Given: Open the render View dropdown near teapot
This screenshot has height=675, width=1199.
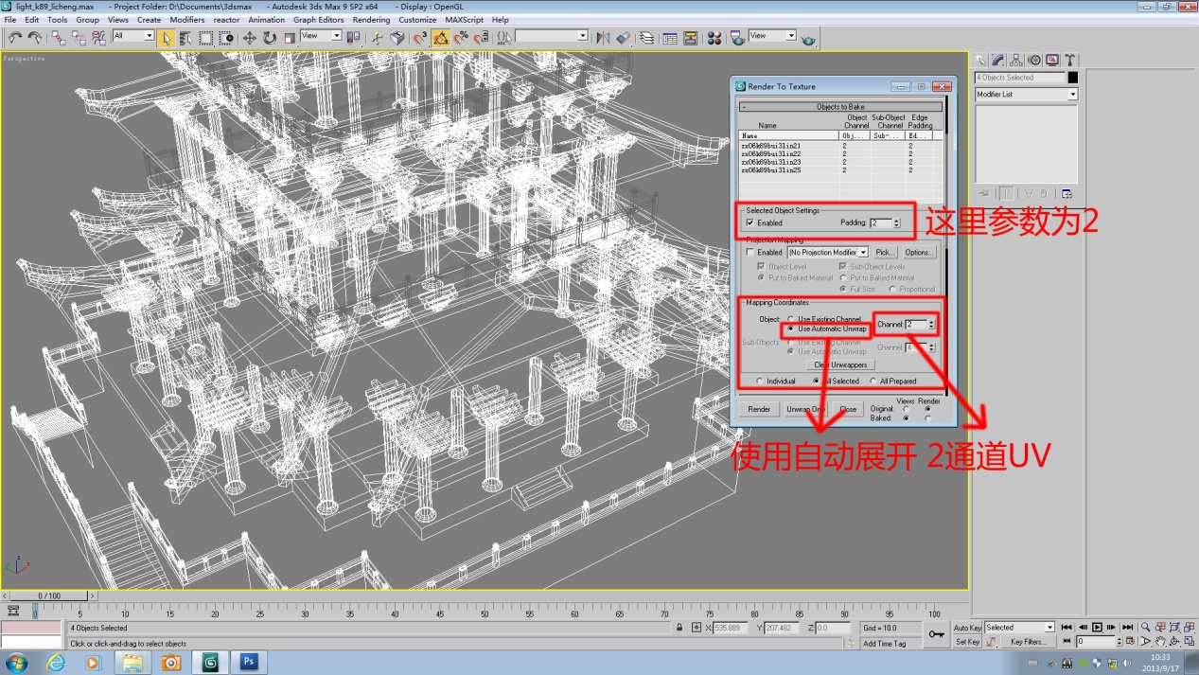Looking at the screenshot, I should 791,36.
